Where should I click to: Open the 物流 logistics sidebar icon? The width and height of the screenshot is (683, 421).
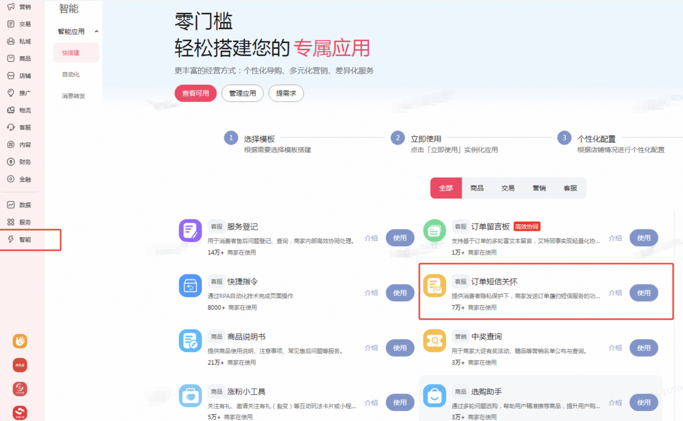11,110
